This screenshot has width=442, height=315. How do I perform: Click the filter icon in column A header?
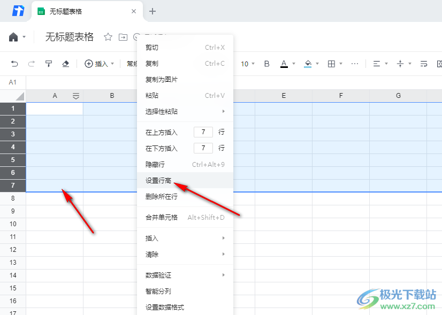pos(76,96)
